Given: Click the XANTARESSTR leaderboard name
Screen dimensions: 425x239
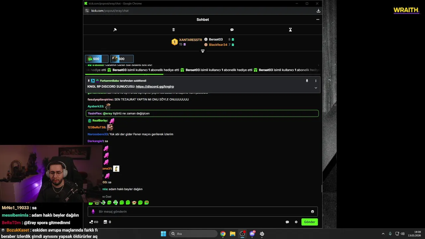Looking at the screenshot, I should tap(191, 40).
